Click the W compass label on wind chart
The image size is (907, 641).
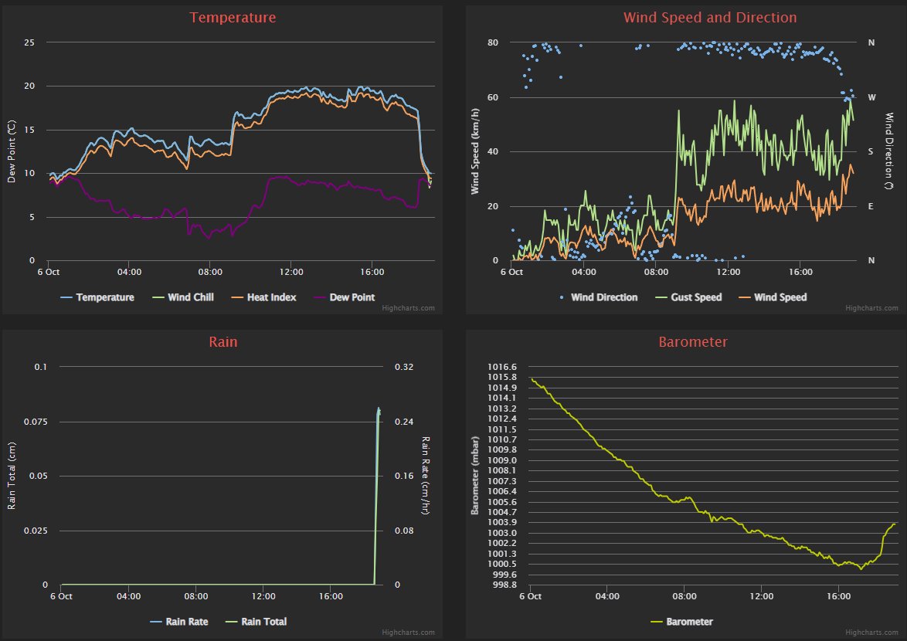[871, 97]
